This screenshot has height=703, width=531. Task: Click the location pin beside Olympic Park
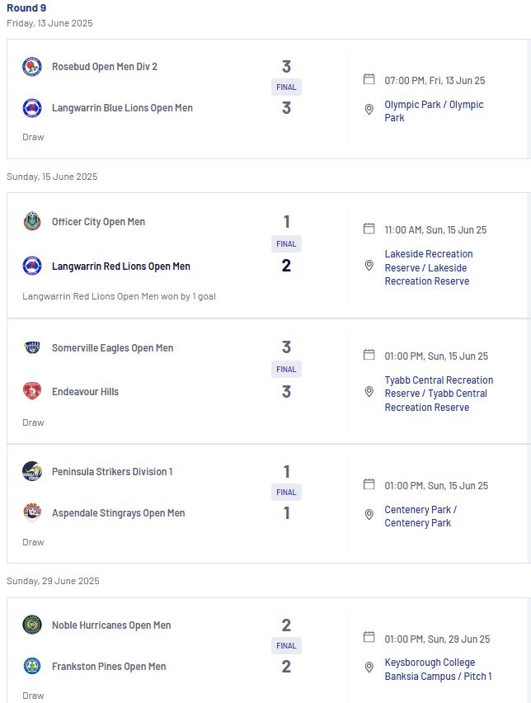(x=369, y=110)
